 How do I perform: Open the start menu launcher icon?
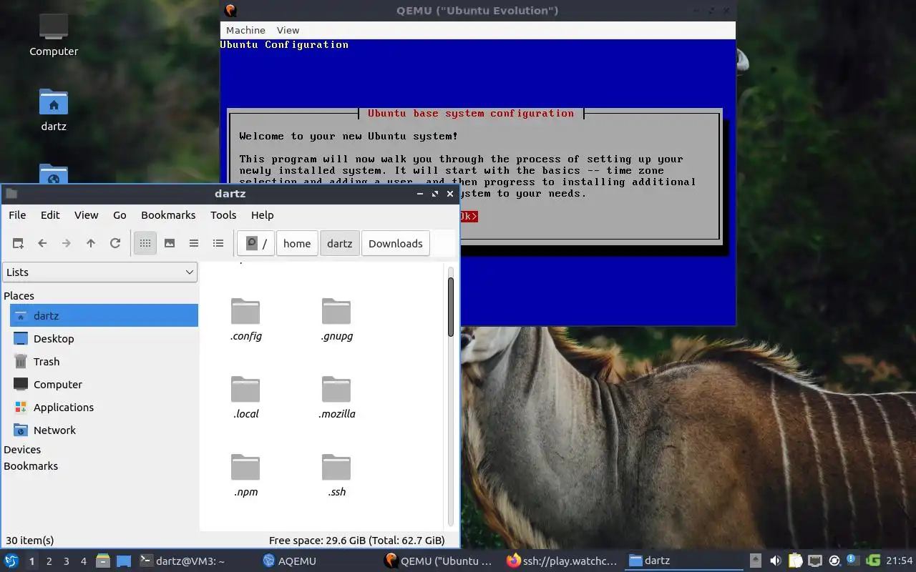pos(11,561)
